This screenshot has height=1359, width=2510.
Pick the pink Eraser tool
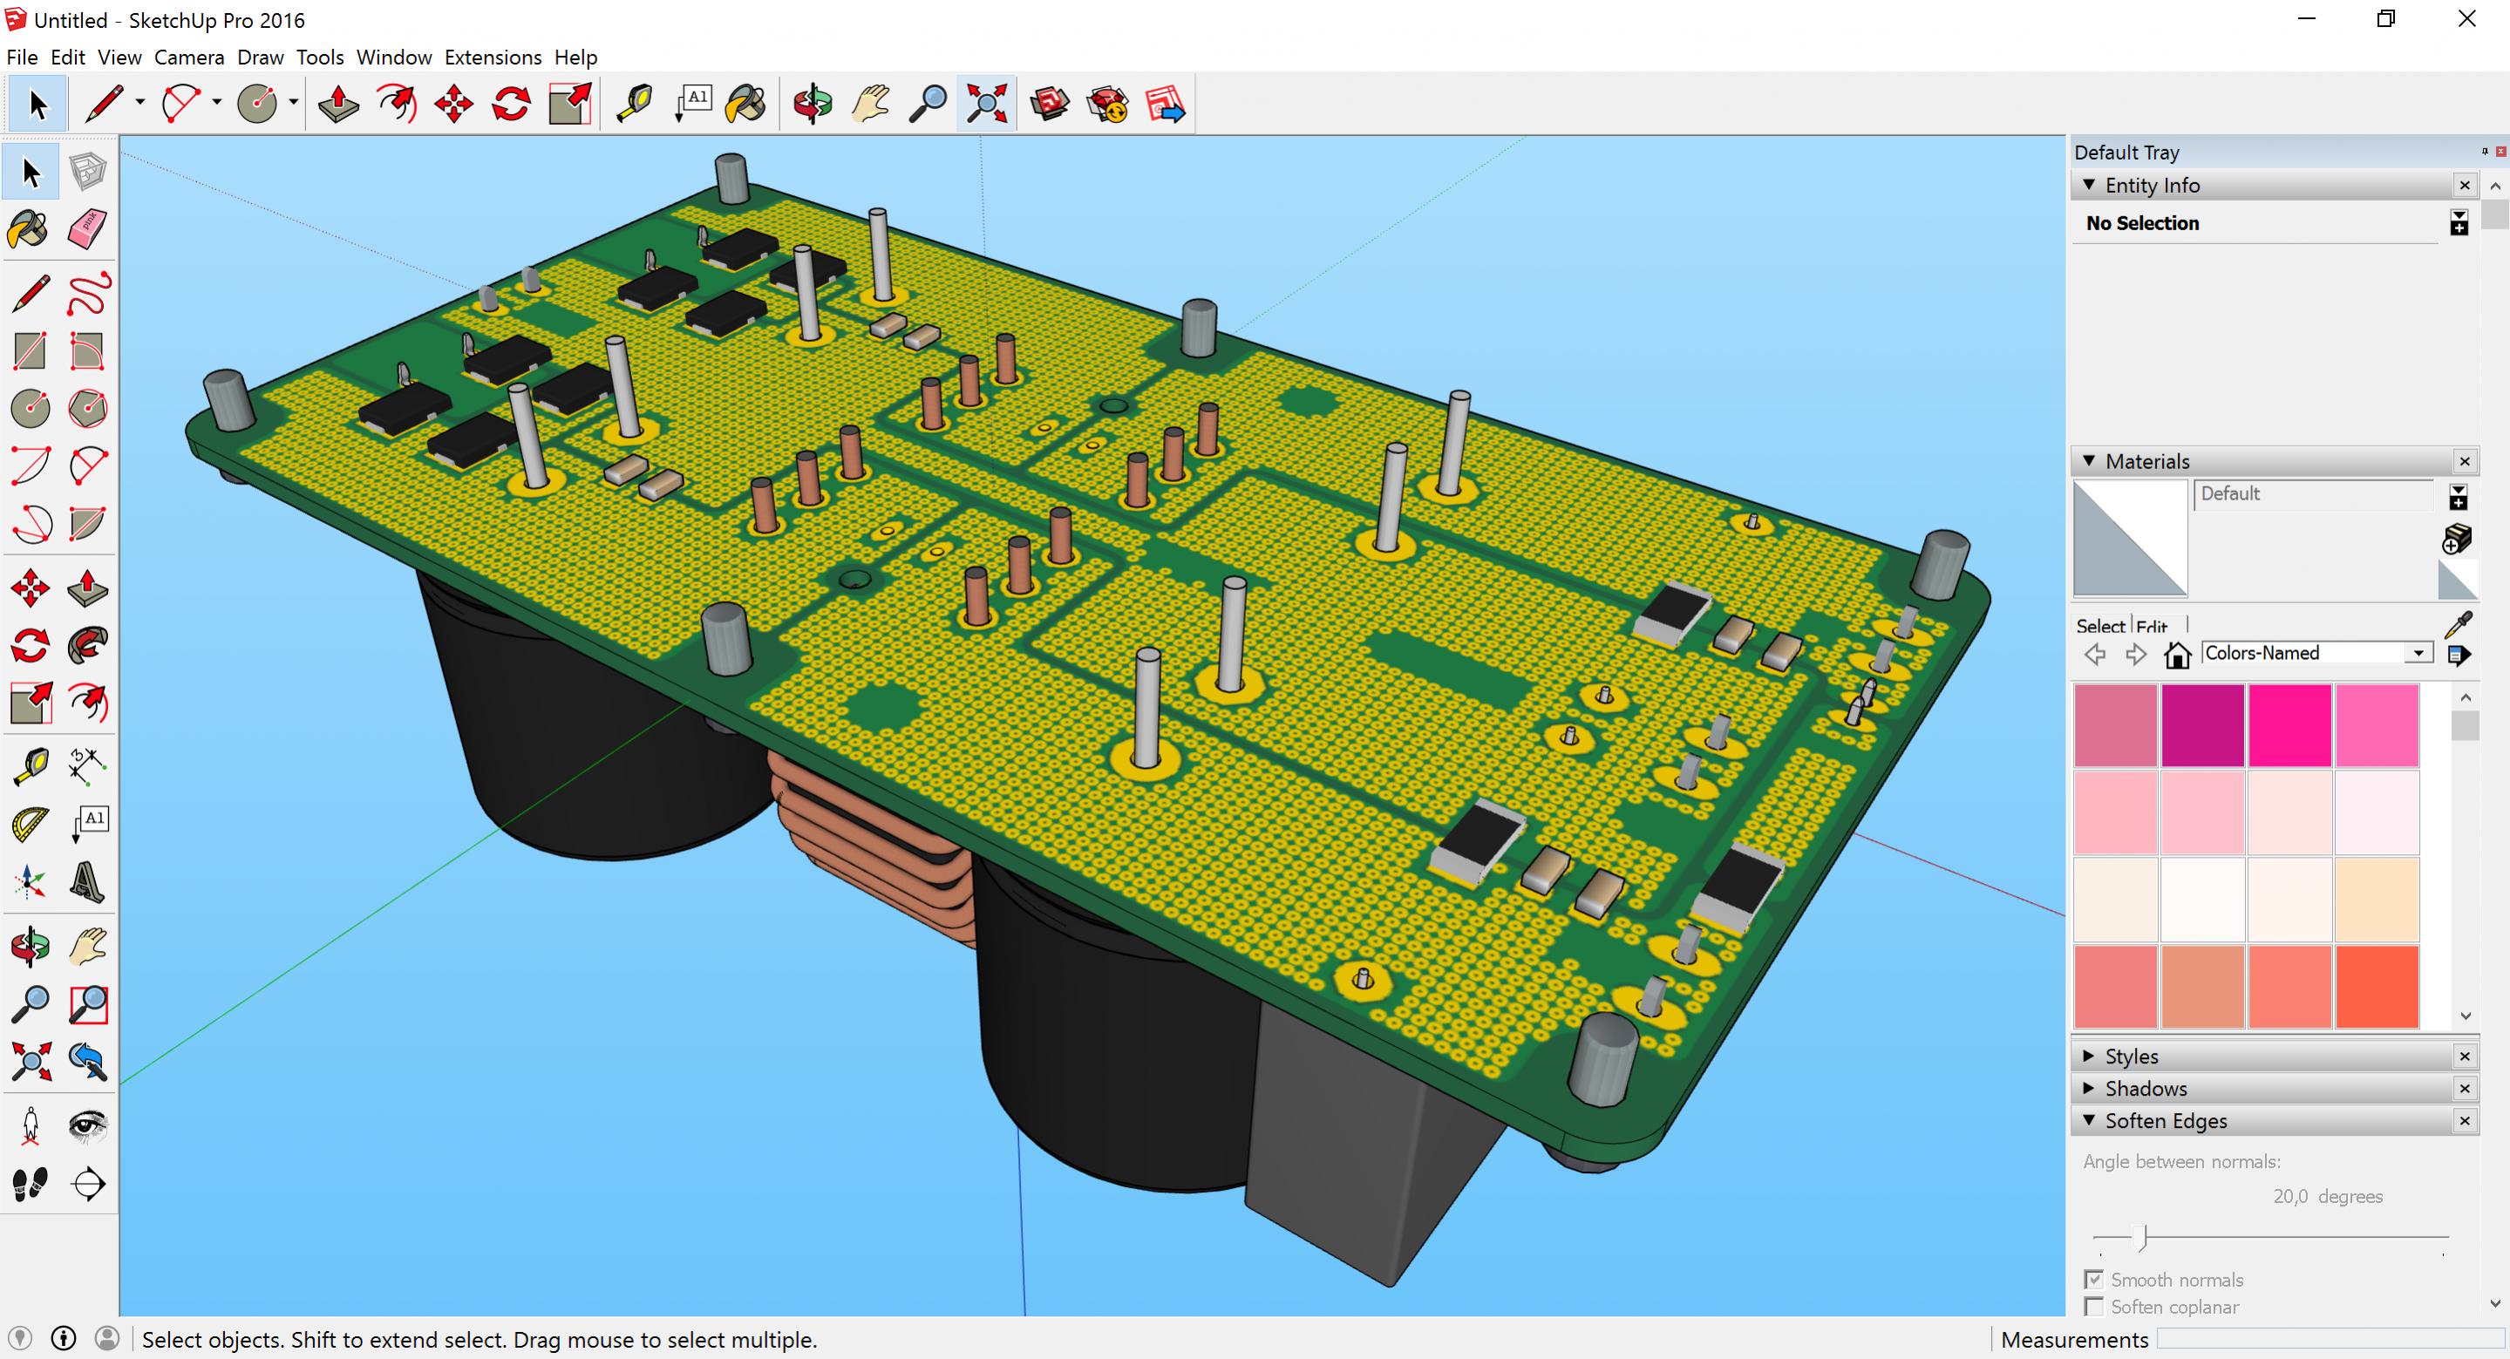click(88, 230)
